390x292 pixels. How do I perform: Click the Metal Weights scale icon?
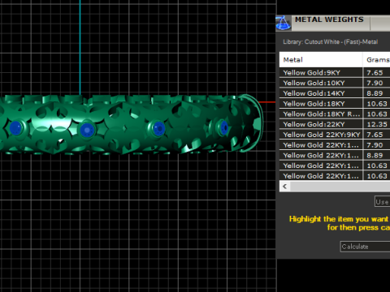point(284,24)
